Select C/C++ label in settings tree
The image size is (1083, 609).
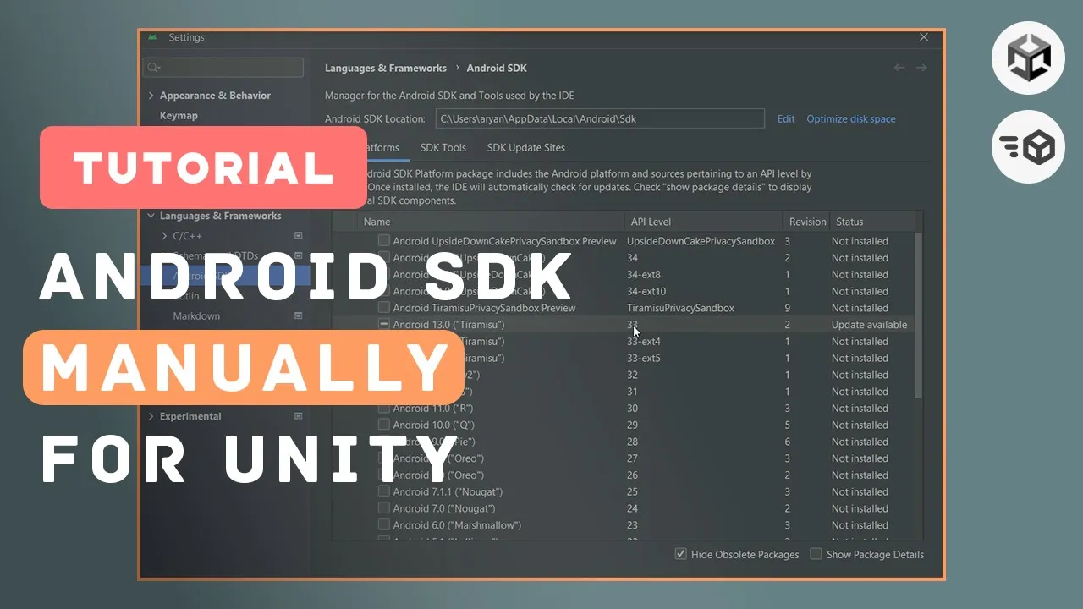187,236
